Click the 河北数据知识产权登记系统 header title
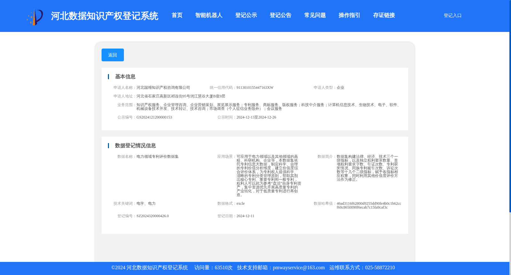511x275 pixels. pos(104,16)
